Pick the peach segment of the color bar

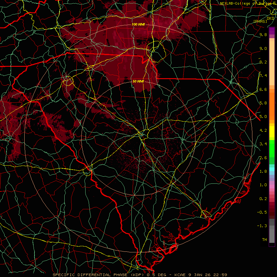point(272,64)
